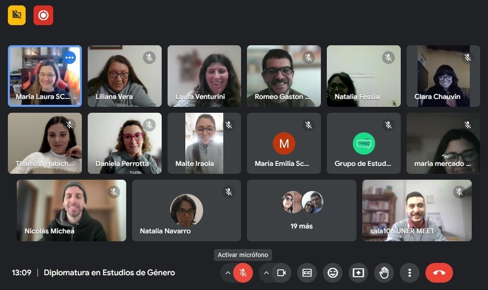The width and height of the screenshot is (488, 290).
Task: Expand video settings arrow beside the camera
Action: [x=266, y=273]
